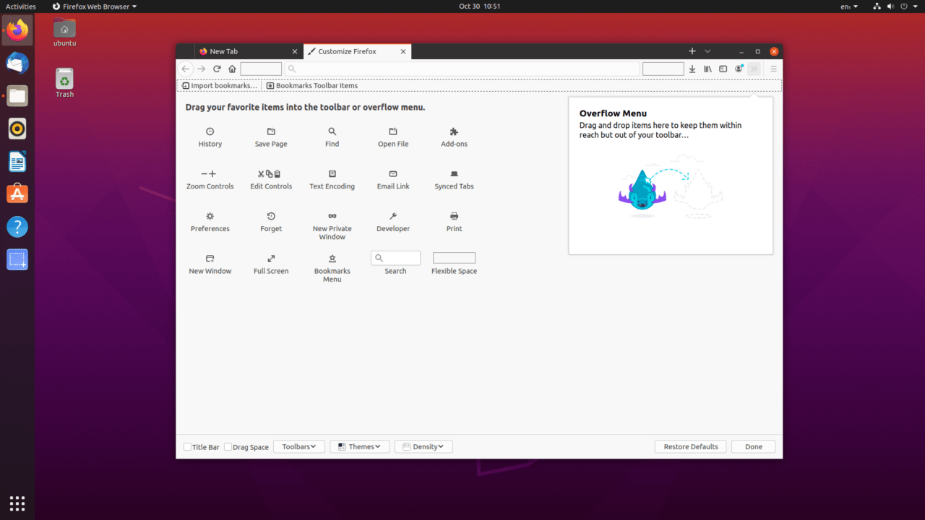Click the Library toolbar icon
The width and height of the screenshot is (925, 520).
click(x=707, y=69)
